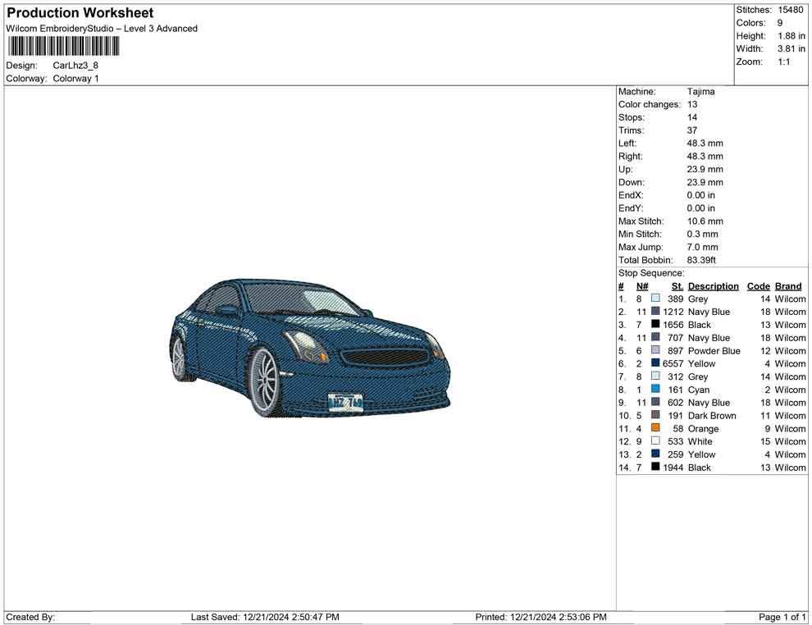Click the Code column header
The image size is (812, 625).
759,285
